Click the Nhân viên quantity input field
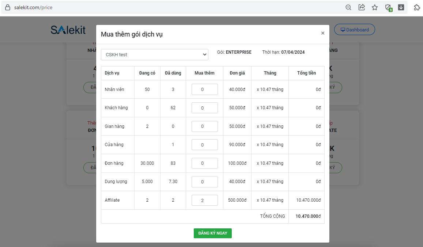 pyautogui.click(x=204, y=89)
